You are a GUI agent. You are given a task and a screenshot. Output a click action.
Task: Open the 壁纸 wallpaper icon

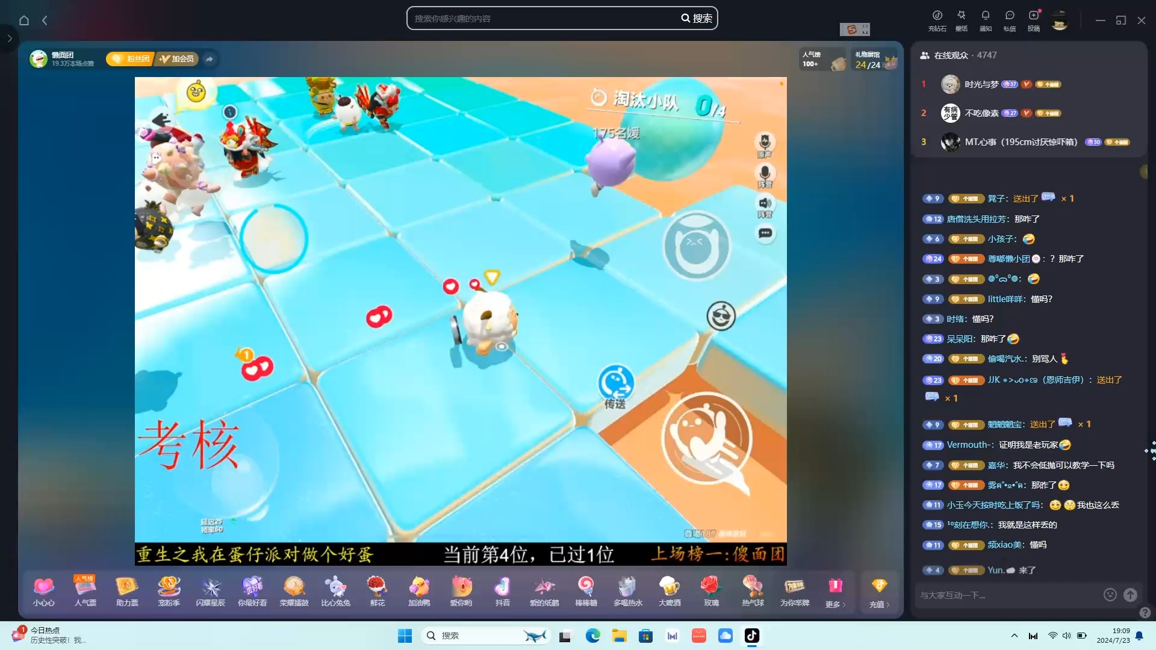click(x=962, y=20)
